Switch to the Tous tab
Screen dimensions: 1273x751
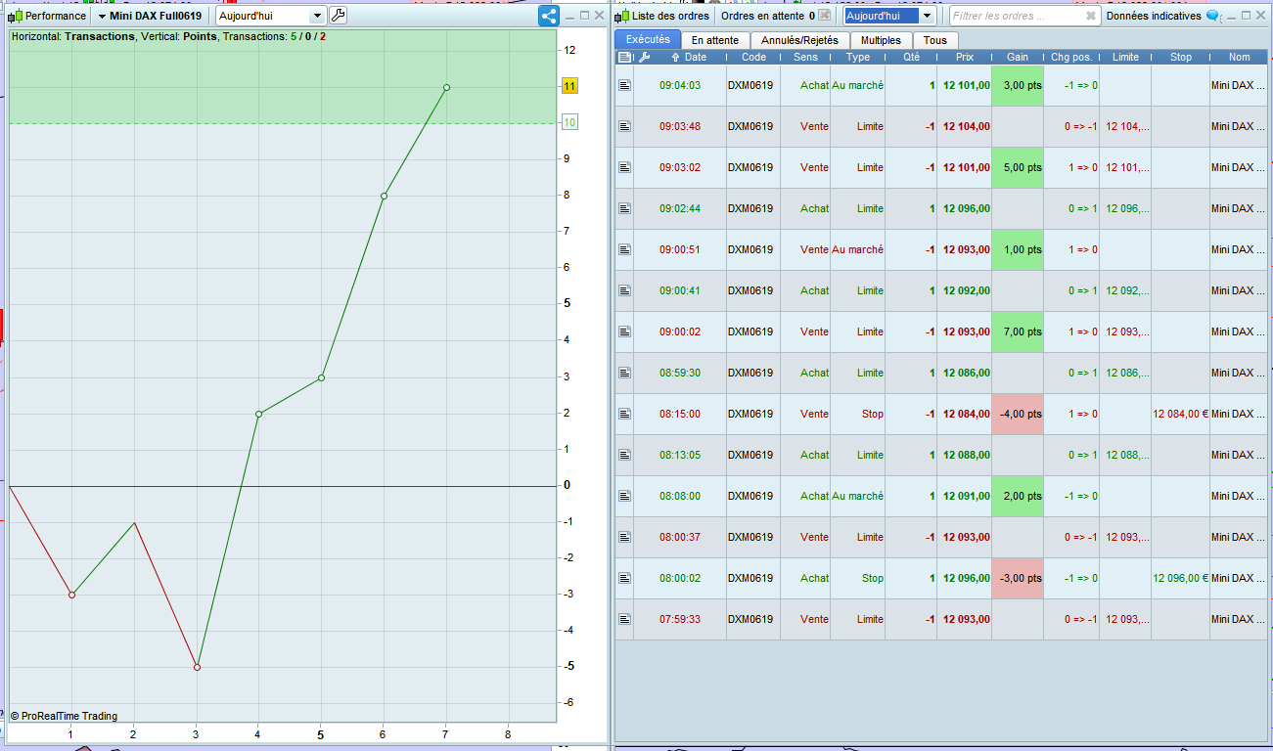[935, 40]
